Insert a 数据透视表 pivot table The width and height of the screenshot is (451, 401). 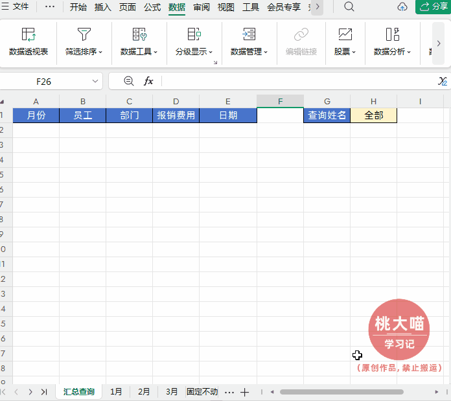[x=29, y=42]
